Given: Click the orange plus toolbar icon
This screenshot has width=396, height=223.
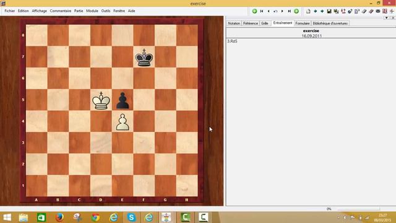Looking at the screenshot, I should [392, 11].
